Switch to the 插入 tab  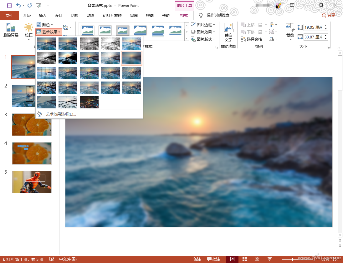(x=43, y=16)
